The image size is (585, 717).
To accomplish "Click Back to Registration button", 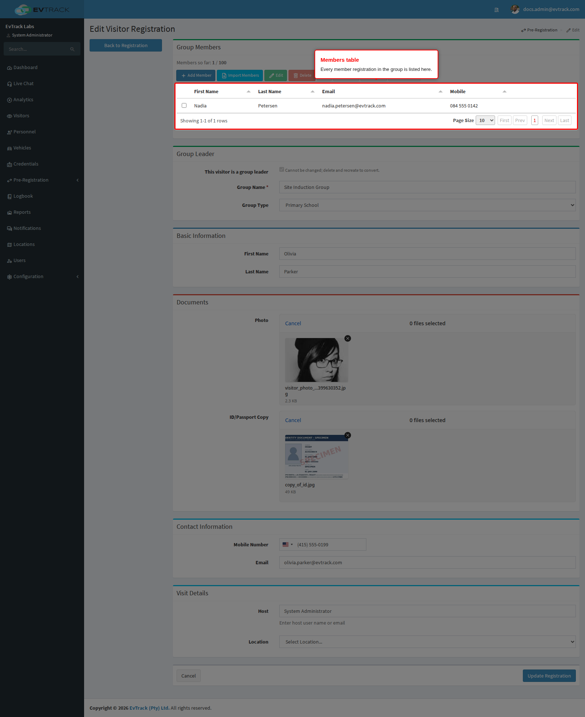I will [x=126, y=45].
